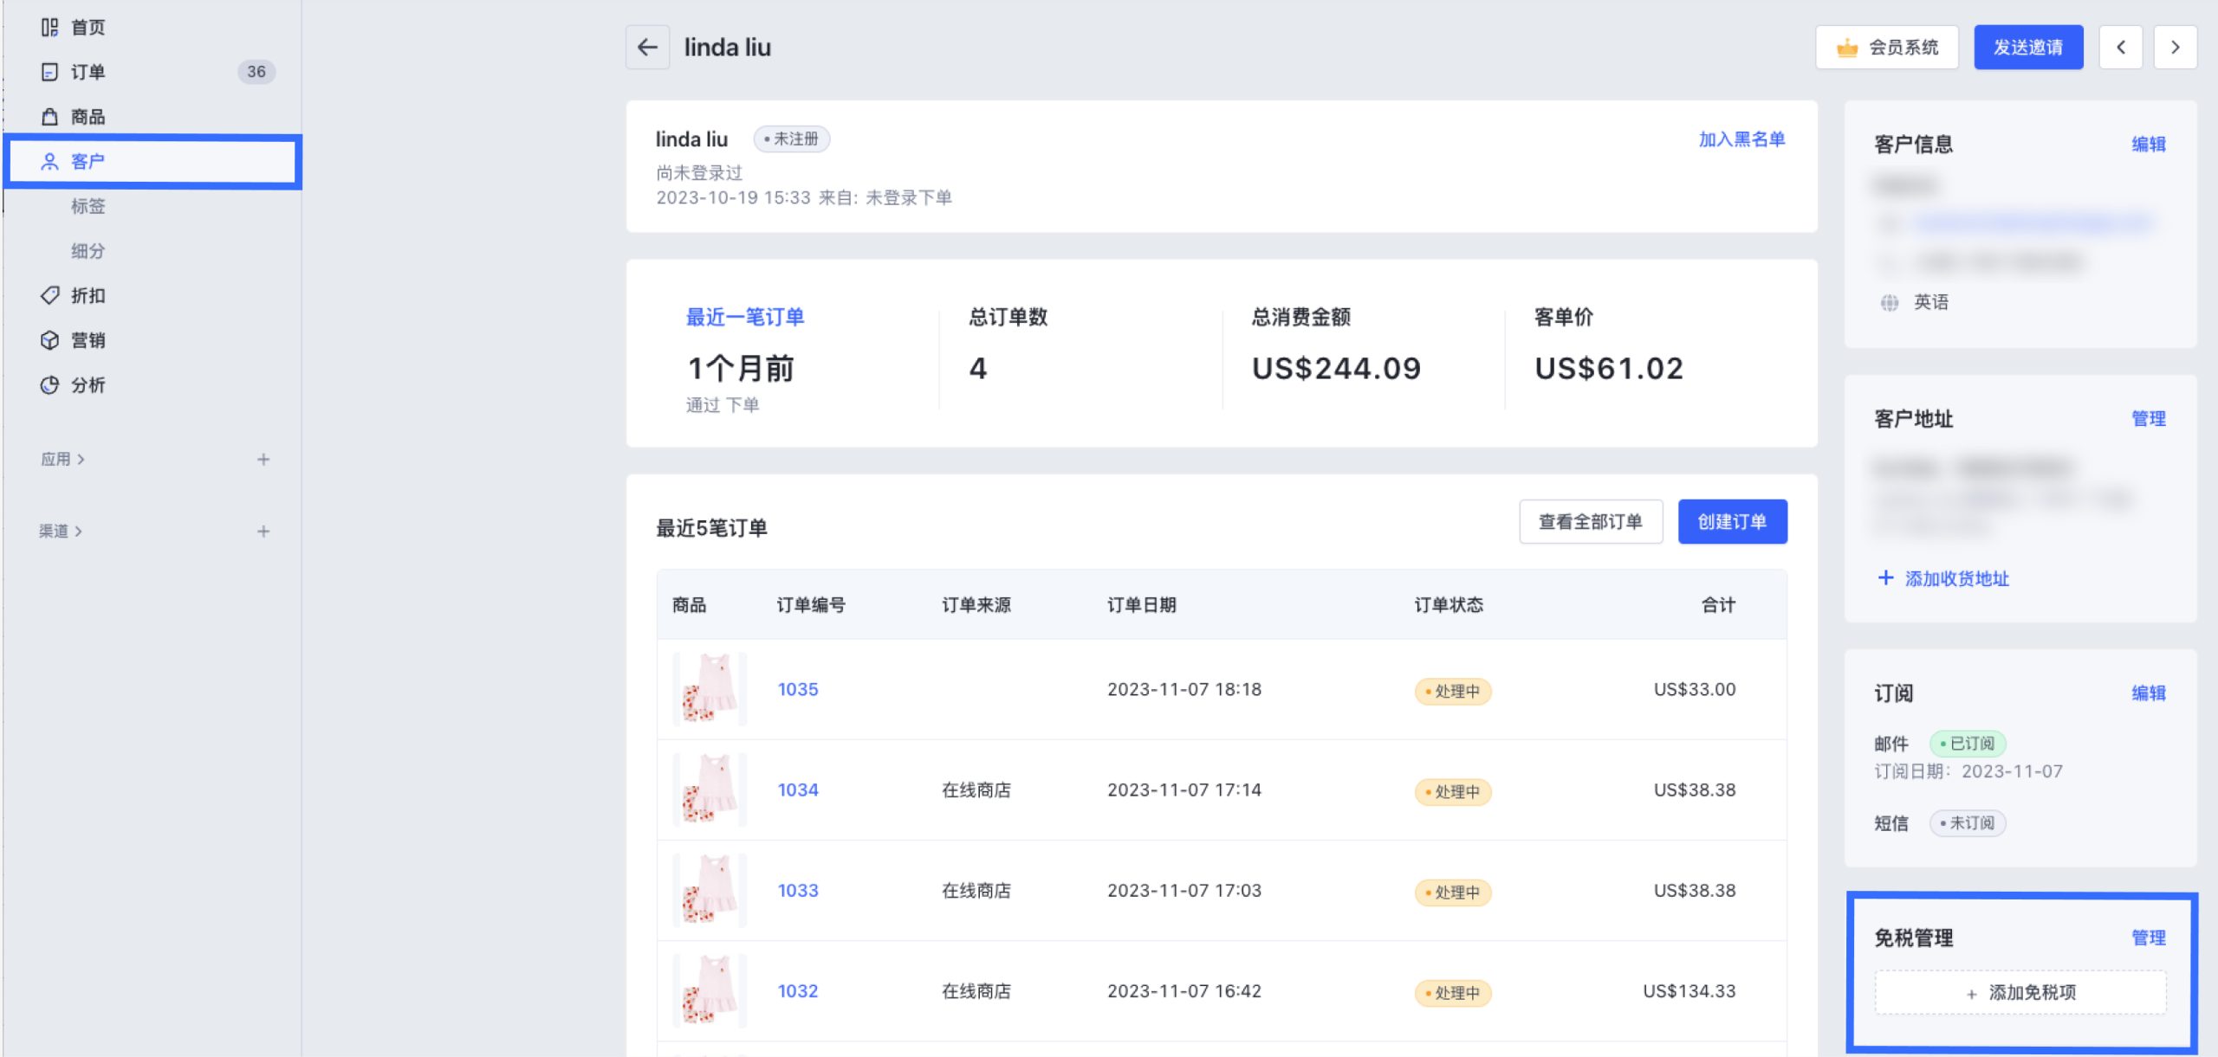Expand the 应用 section
The image size is (2218, 1057).
coord(62,460)
